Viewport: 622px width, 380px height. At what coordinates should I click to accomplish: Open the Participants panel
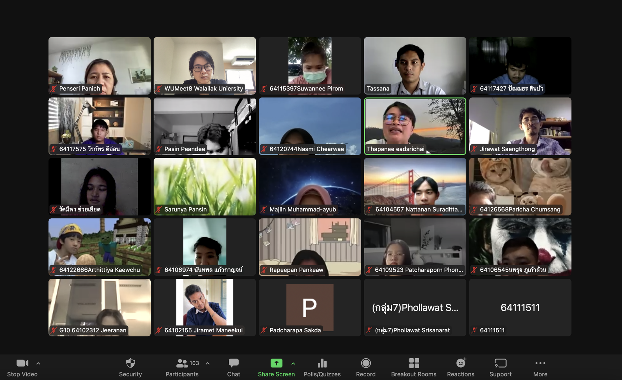pyautogui.click(x=182, y=363)
